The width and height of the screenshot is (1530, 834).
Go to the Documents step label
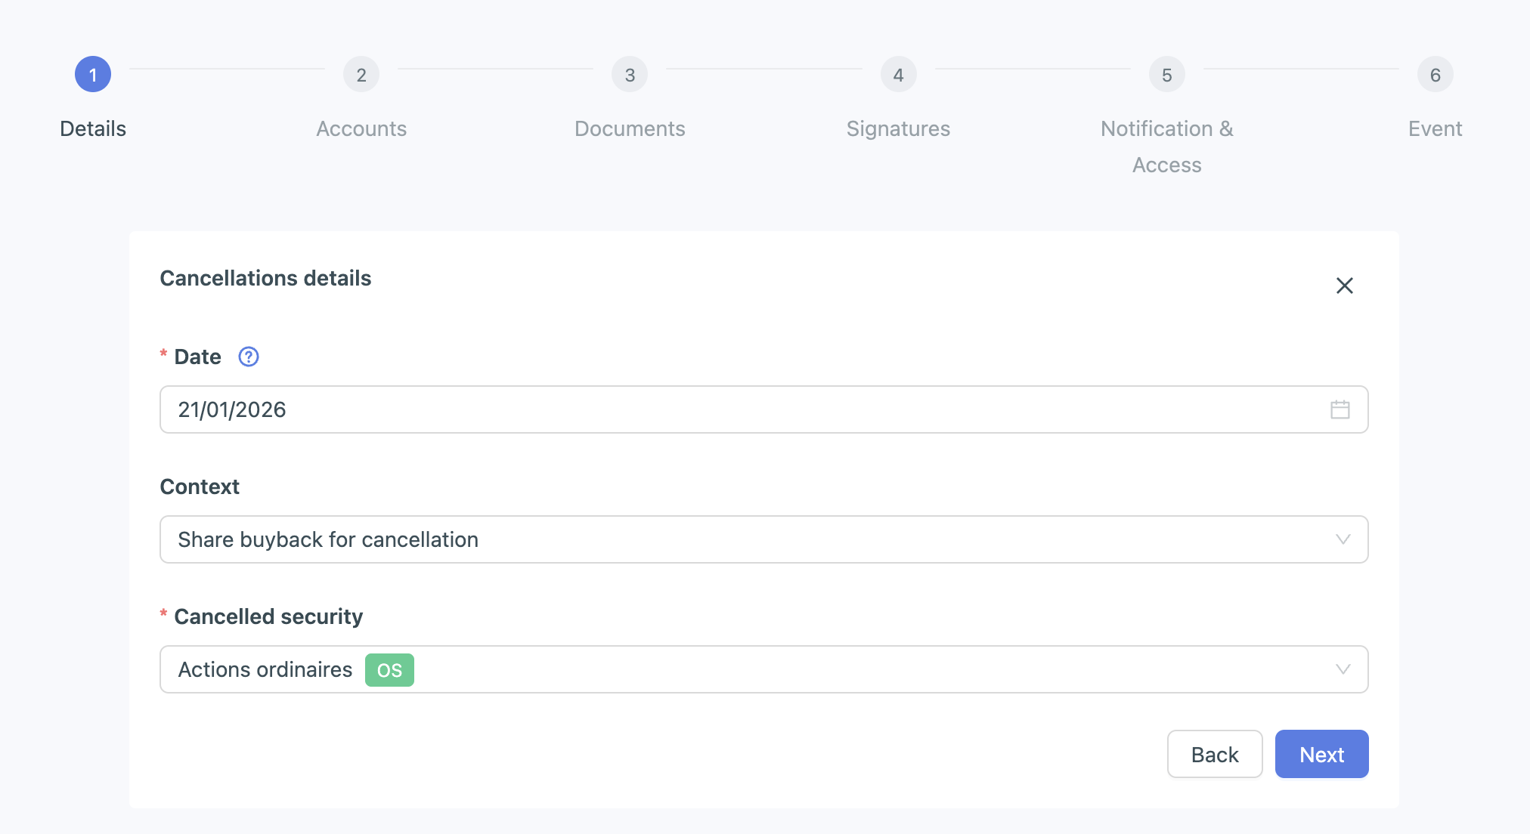pyautogui.click(x=630, y=128)
